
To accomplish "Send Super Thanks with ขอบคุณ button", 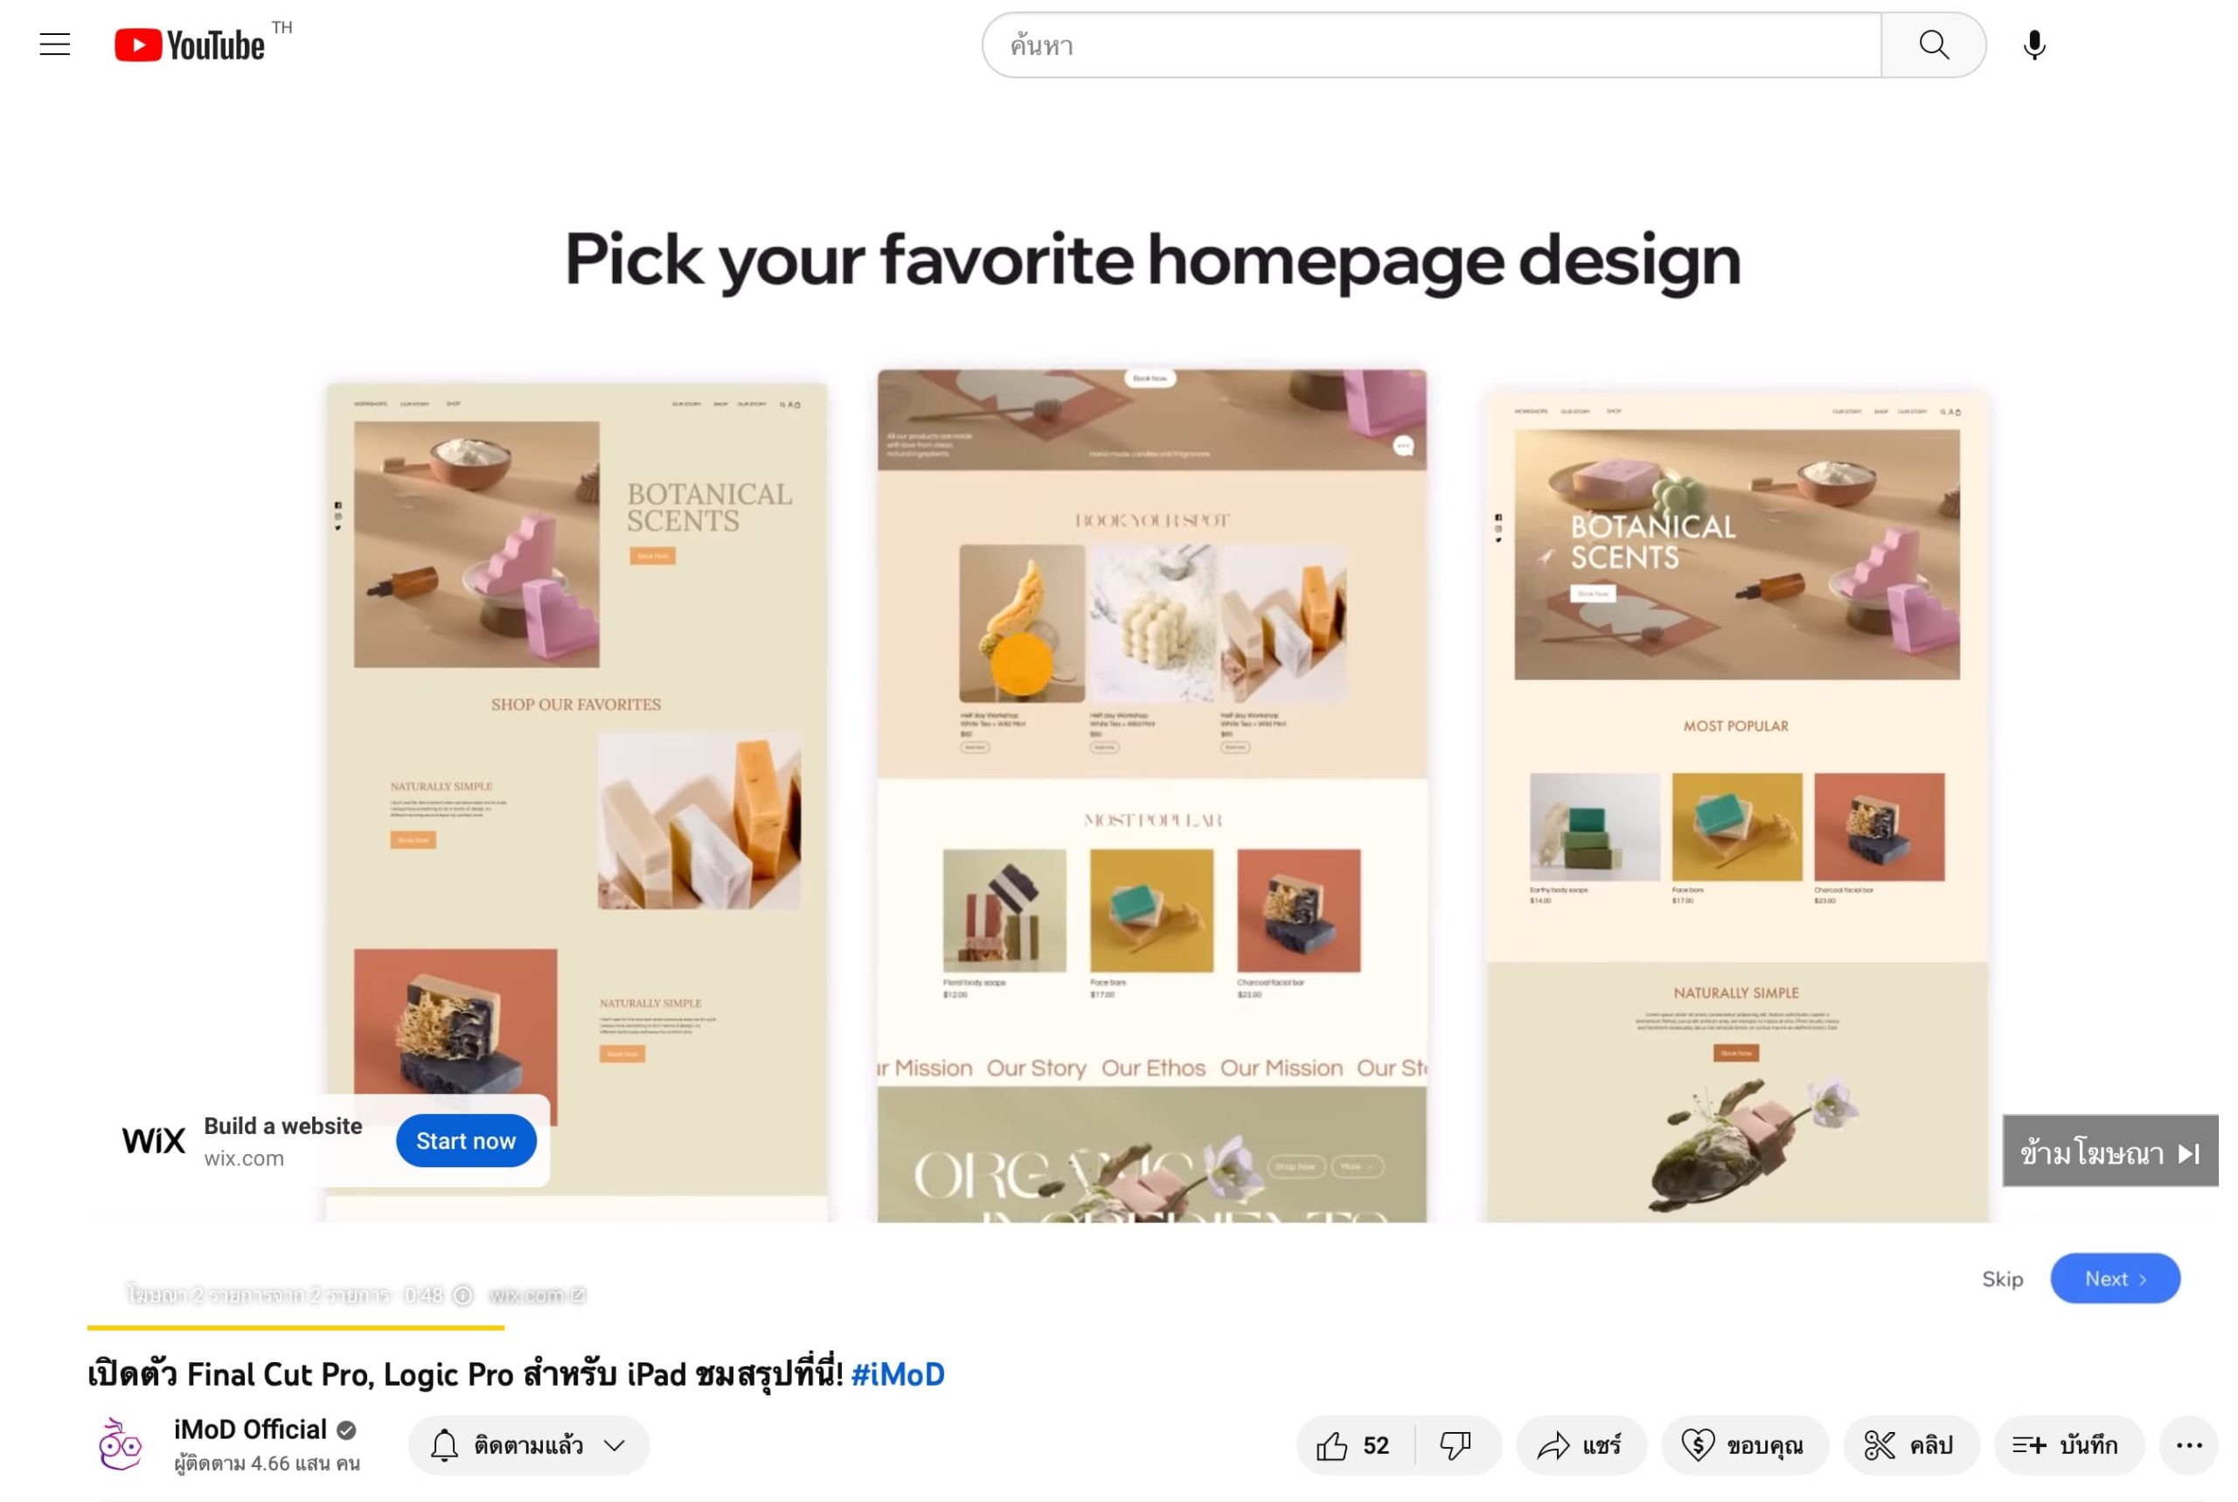I will (x=1745, y=1444).
